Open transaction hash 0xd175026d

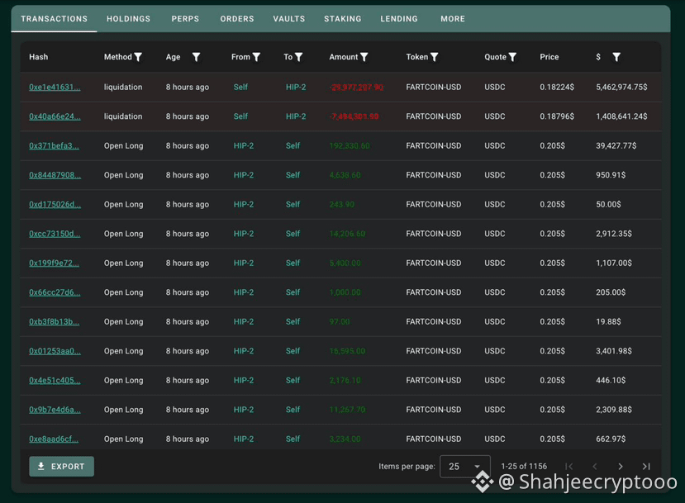(x=55, y=204)
